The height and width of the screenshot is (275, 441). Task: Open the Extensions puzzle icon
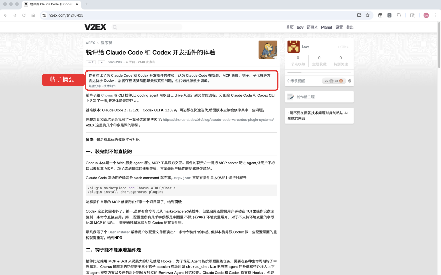(x=399, y=15)
